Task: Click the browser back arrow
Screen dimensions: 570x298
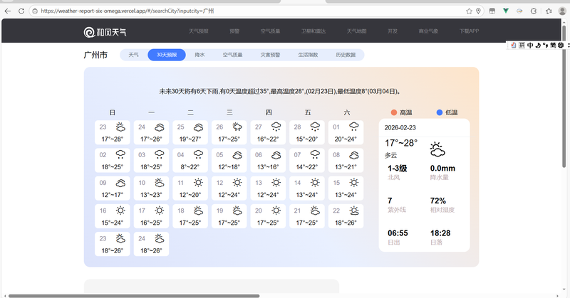Action: pos(8,11)
